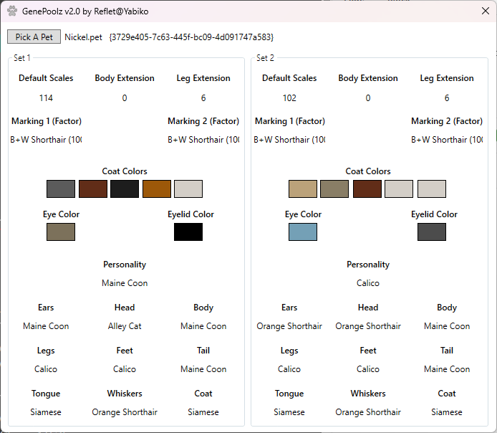Click Set 2 fifth light gray coat swatch
The image size is (497, 433).
[x=432, y=189]
